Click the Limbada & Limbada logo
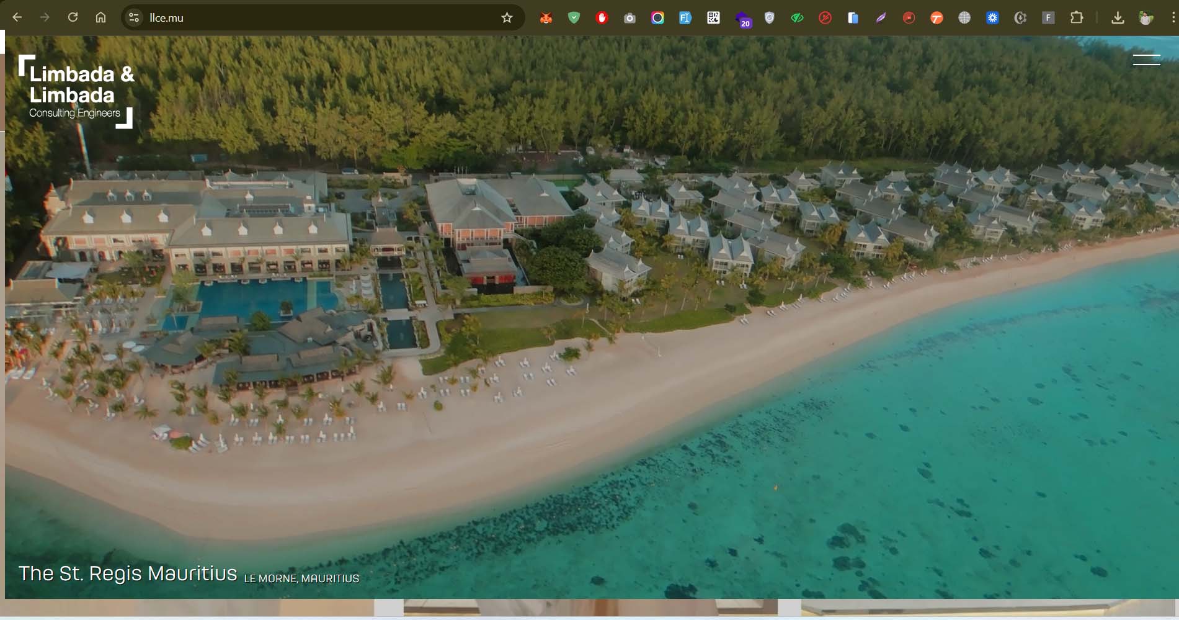Image resolution: width=1179 pixels, height=620 pixels. coord(76,92)
